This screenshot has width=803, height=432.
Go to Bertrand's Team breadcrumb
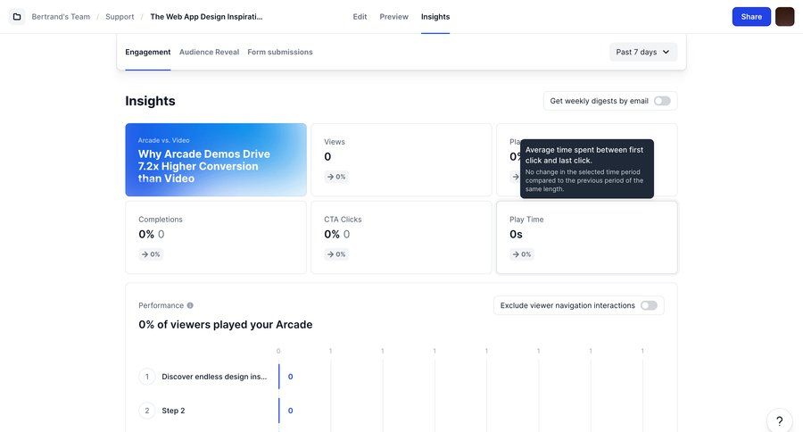pos(61,16)
